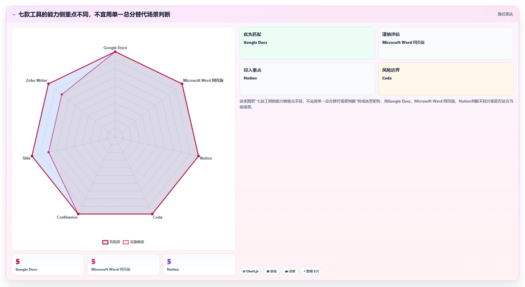This screenshot has height=287, width=525.
Task: Select the outer 匹配度 point at Slite
Action: pos(32,156)
